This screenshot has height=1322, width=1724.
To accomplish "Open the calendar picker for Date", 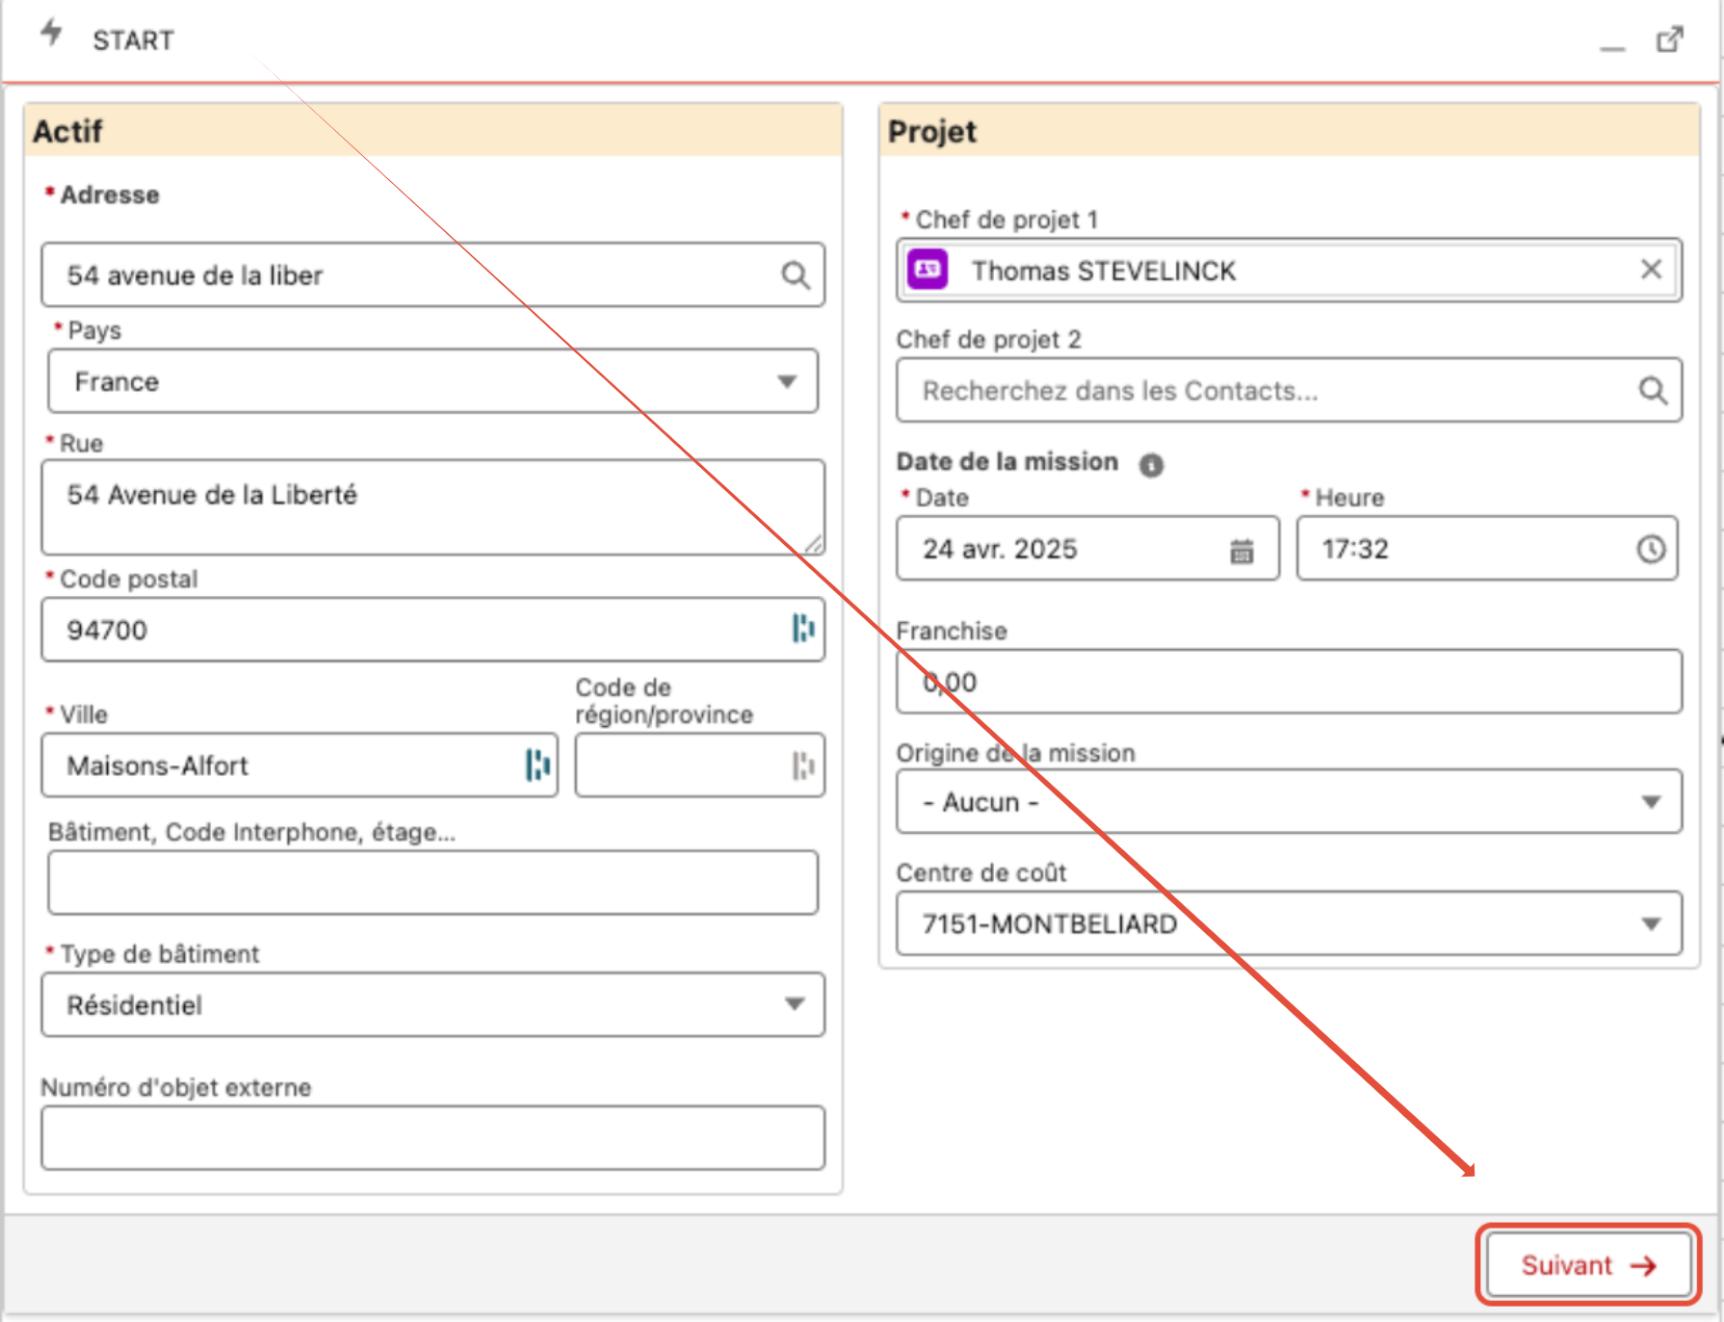I will point(1241,550).
